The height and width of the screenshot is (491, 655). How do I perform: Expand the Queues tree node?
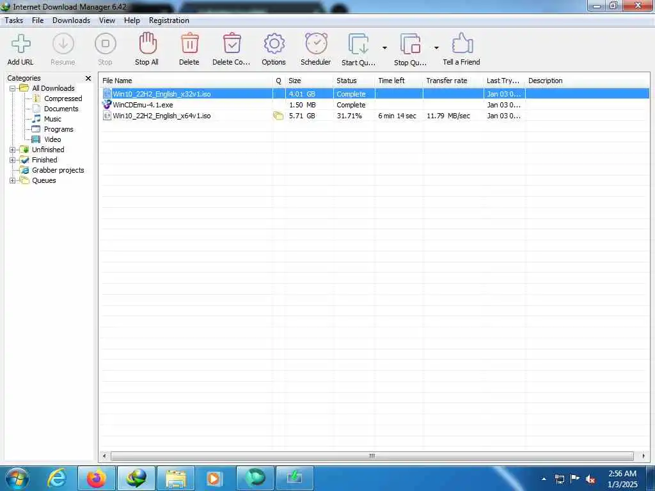click(13, 181)
